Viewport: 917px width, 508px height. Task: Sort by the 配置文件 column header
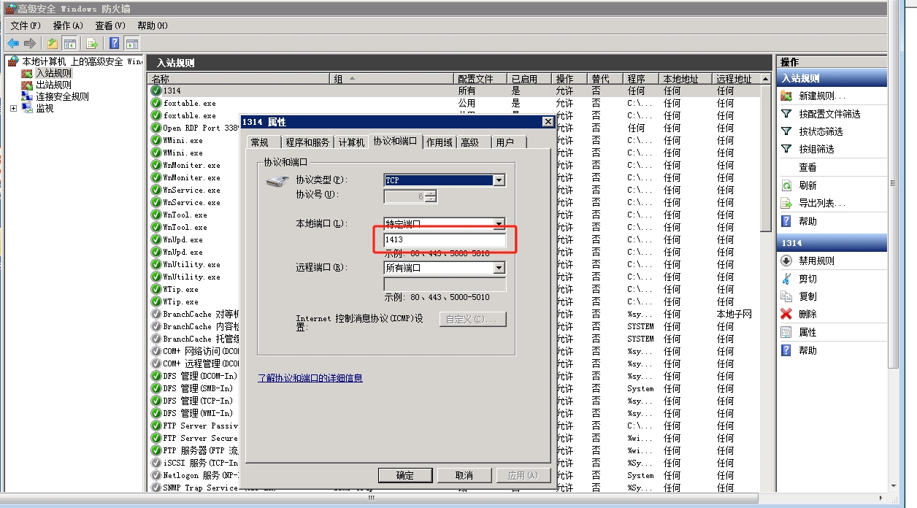(481, 79)
